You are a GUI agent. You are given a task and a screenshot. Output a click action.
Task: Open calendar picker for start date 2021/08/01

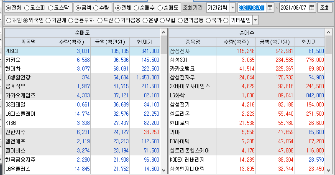click(270, 8)
